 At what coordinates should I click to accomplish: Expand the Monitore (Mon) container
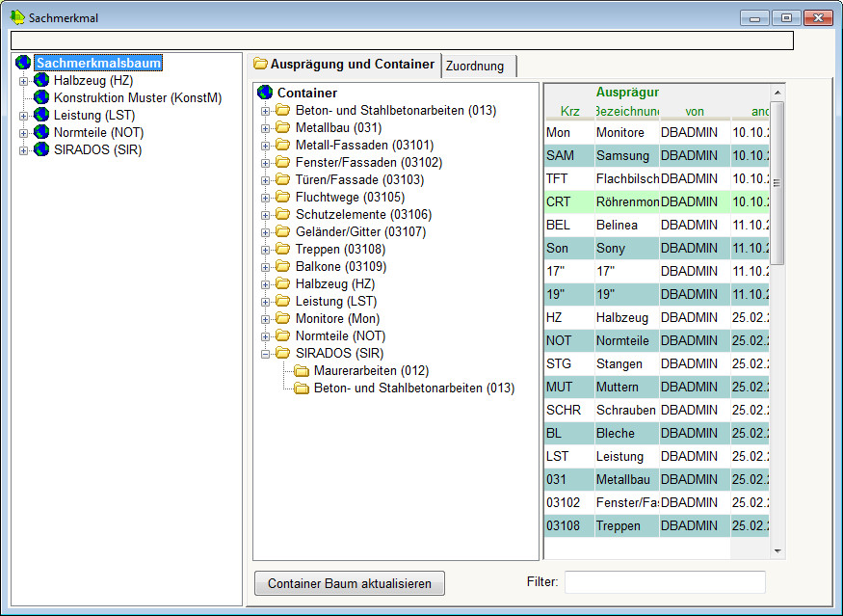[x=265, y=319]
